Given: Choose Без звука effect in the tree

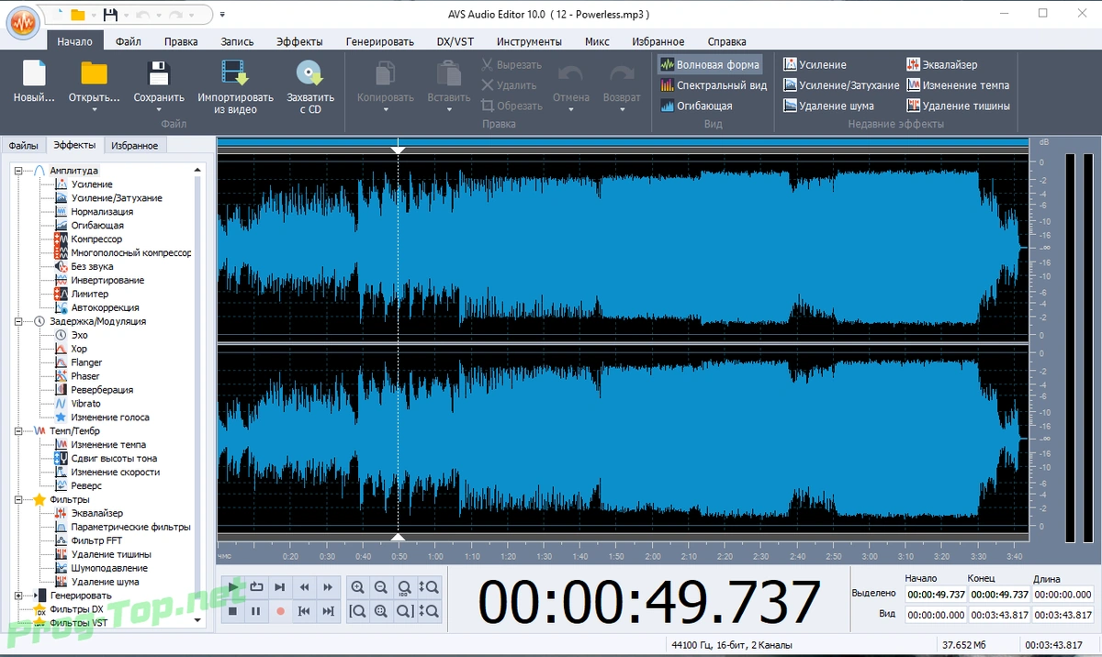Looking at the screenshot, I should coord(92,266).
